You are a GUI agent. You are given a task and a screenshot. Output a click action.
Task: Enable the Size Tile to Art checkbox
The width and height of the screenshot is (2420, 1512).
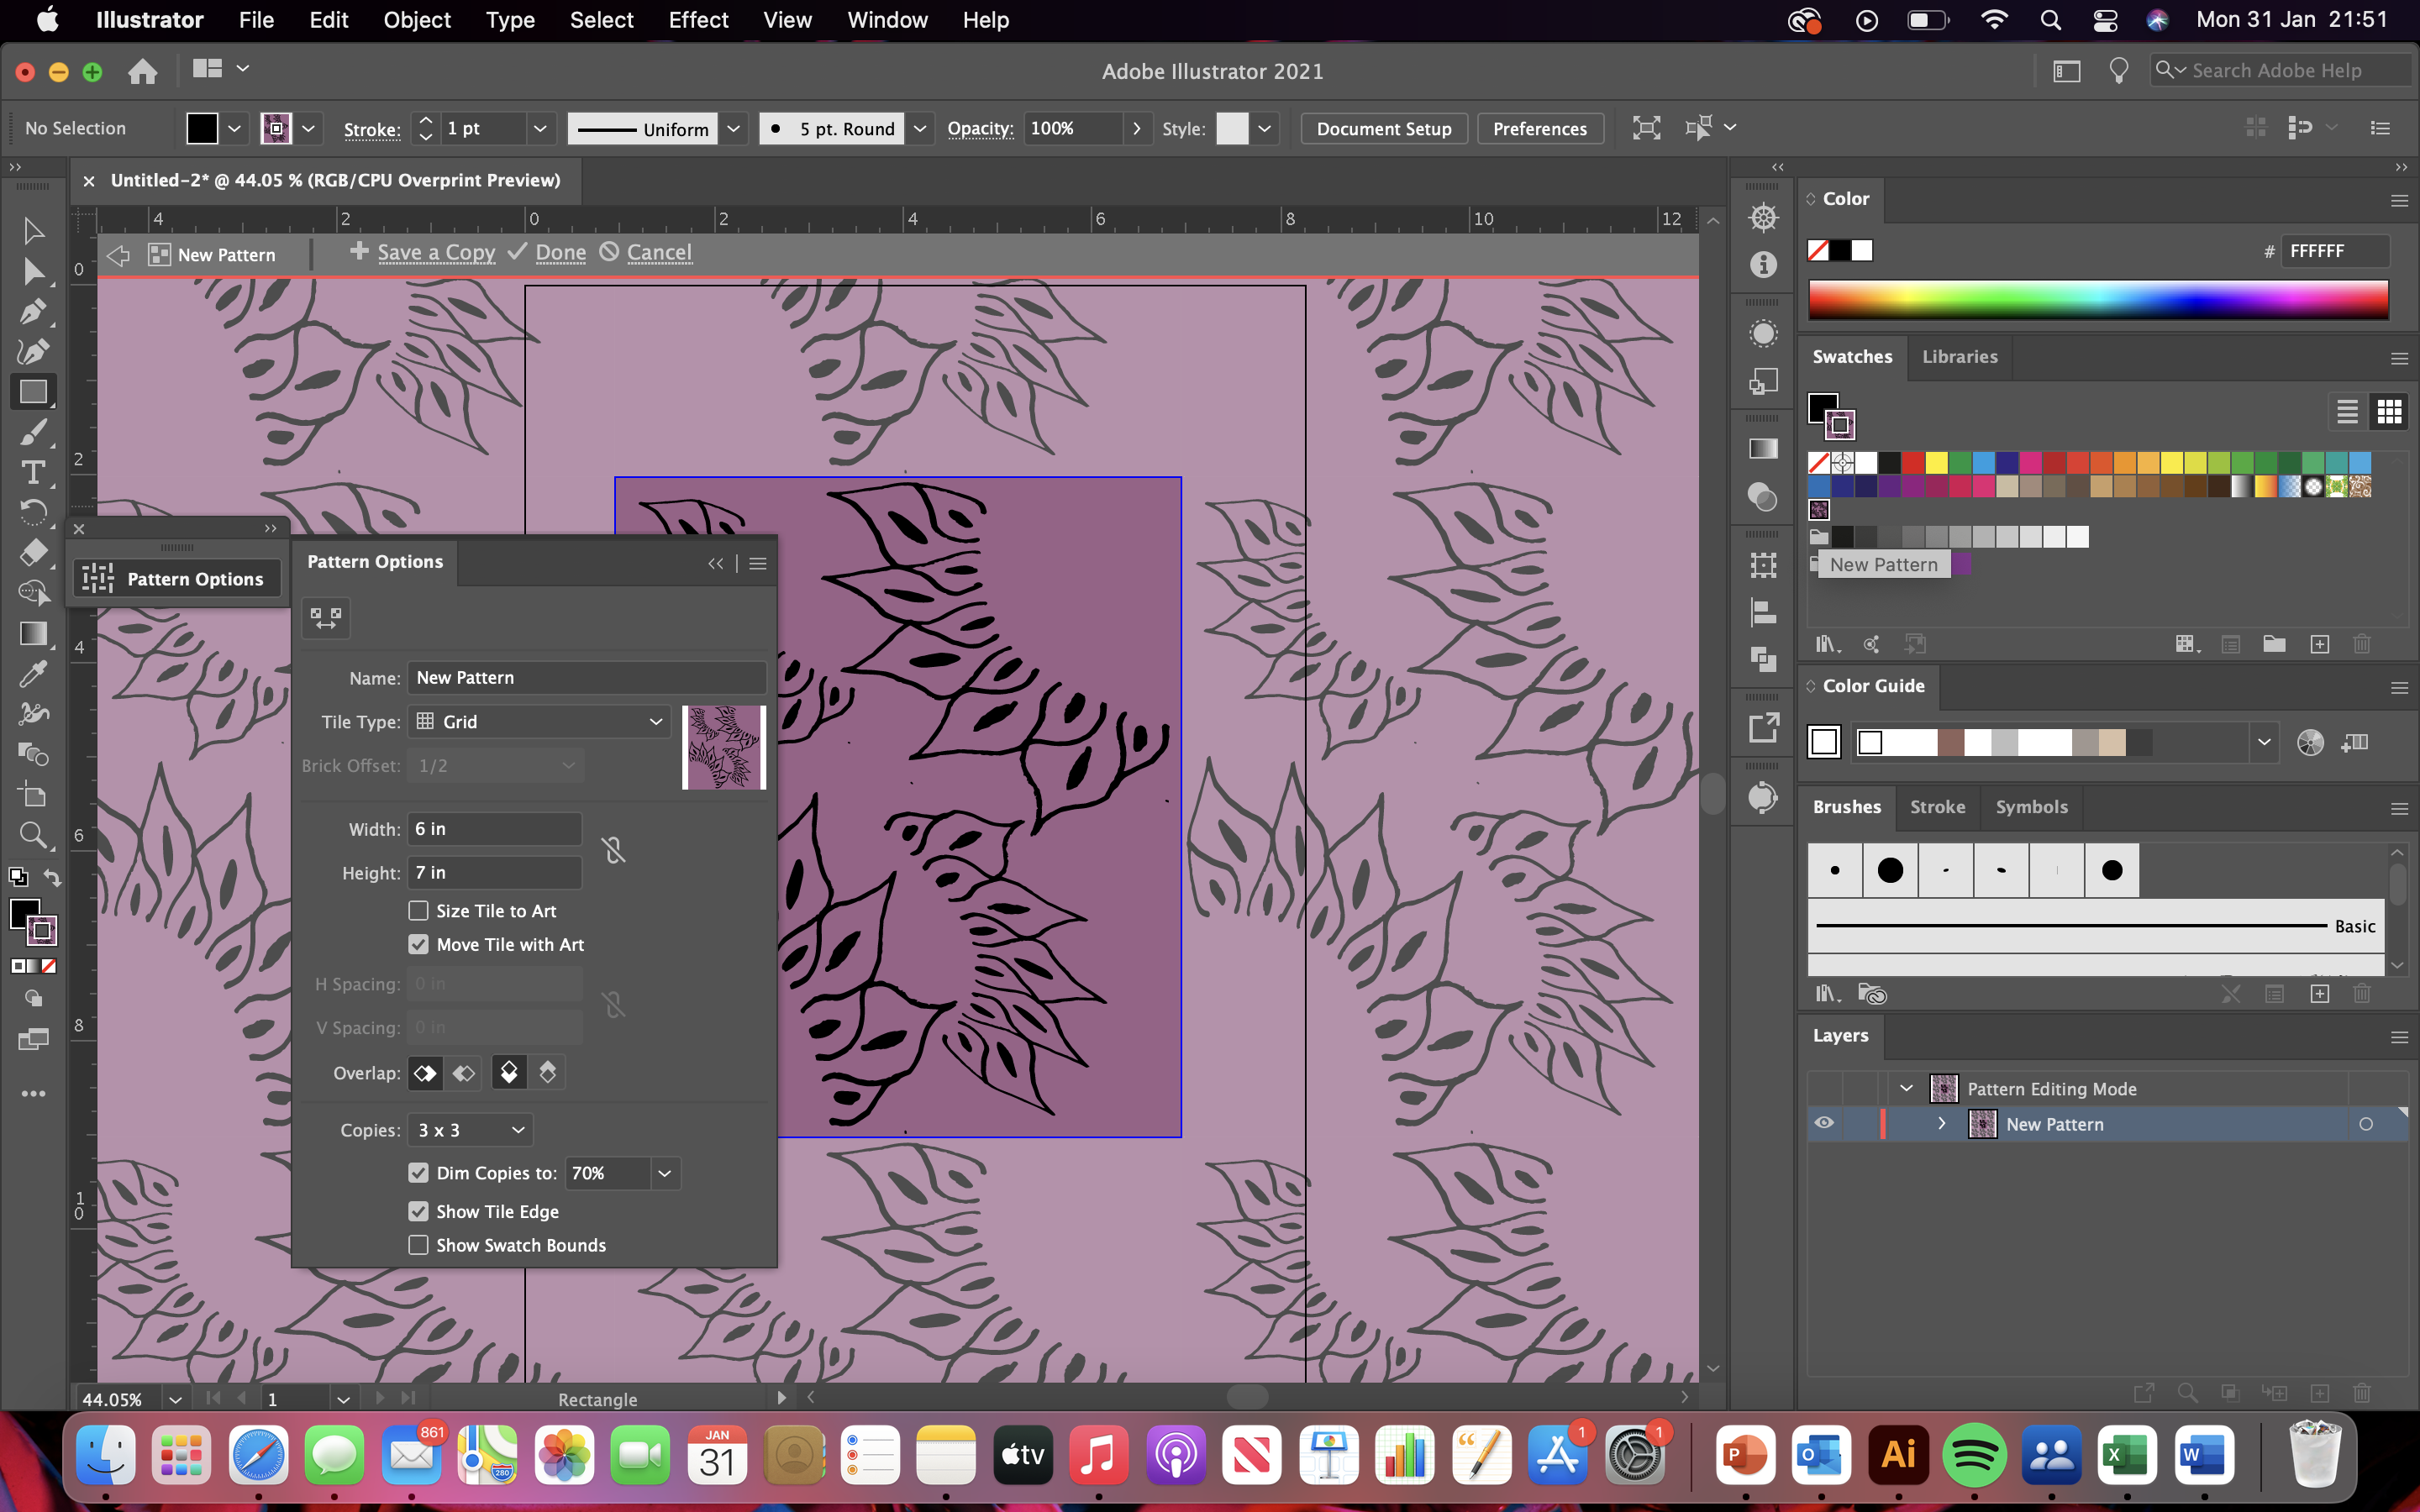[x=419, y=910]
